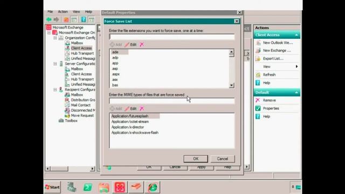
Task: Open Windows Explorer folder taskbar icon
Action: tap(104, 188)
